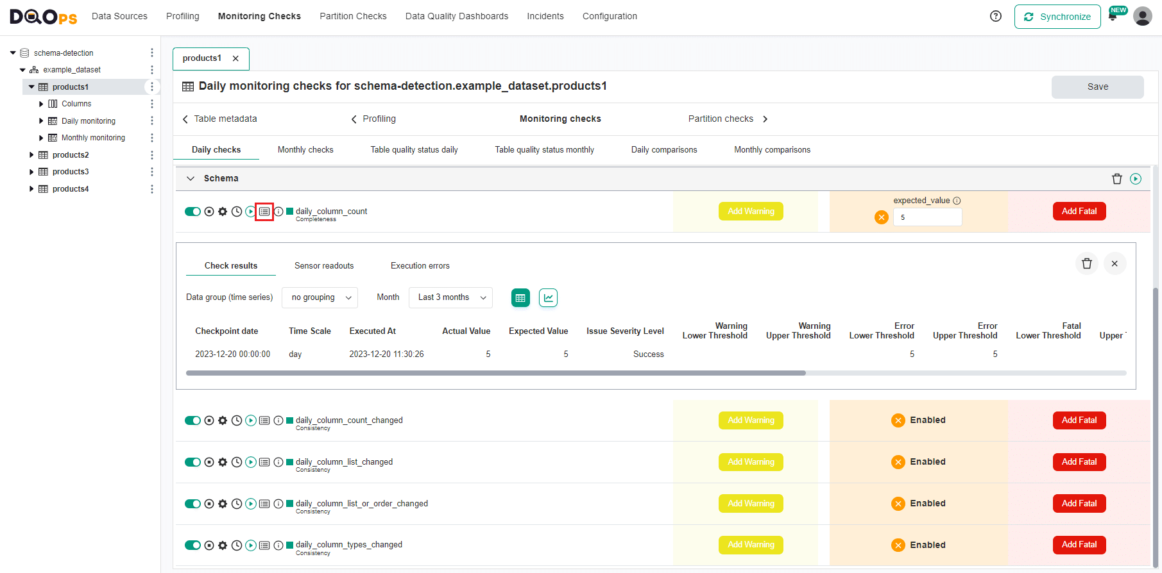Open settings gear for daily_column_count check
Screen dimensions: 1162x573
(223, 212)
